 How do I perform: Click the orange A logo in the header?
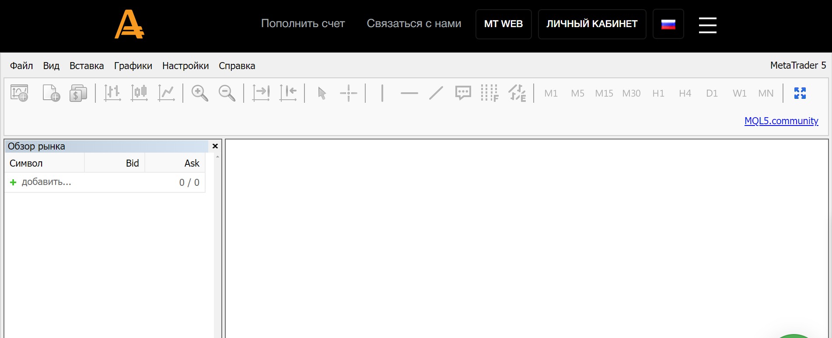129,24
